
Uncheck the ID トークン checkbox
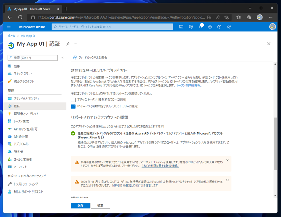pos(73,107)
